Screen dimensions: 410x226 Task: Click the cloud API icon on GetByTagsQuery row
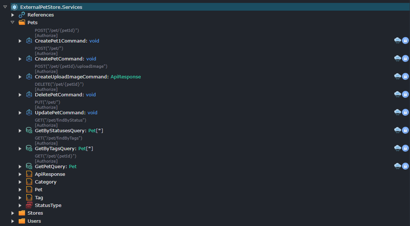coord(398,148)
